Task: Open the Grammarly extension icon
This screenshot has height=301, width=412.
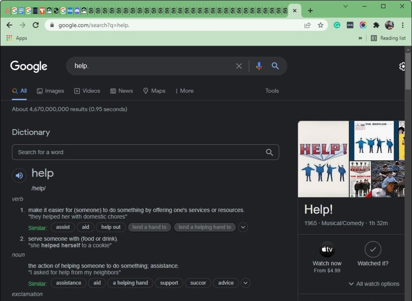Action: (x=337, y=25)
